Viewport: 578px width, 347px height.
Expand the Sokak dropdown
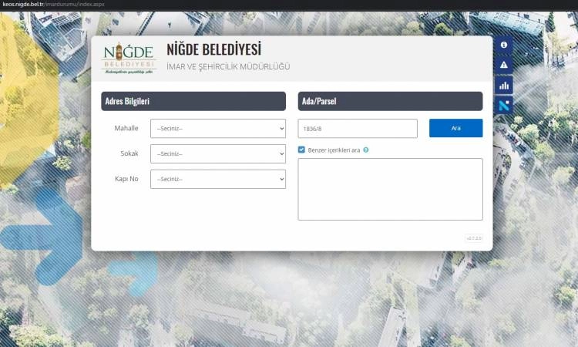coord(218,153)
